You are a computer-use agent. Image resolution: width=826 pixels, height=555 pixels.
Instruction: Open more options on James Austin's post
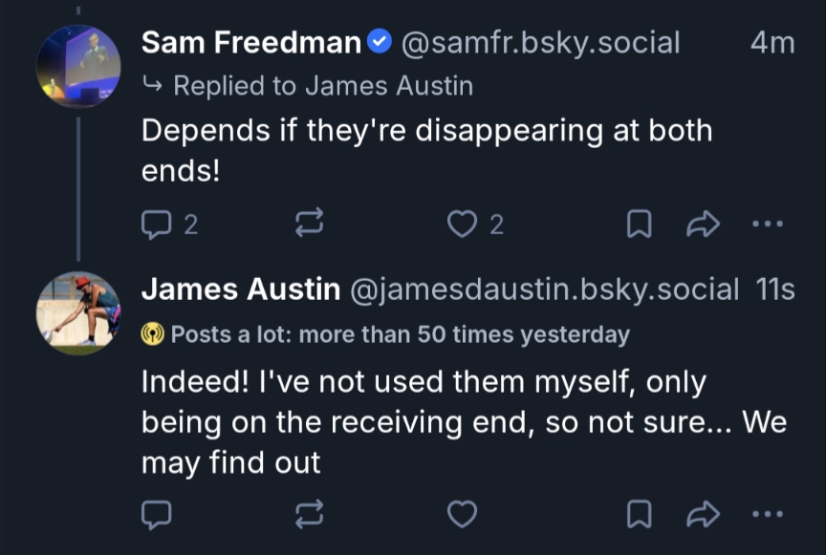tap(768, 515)
